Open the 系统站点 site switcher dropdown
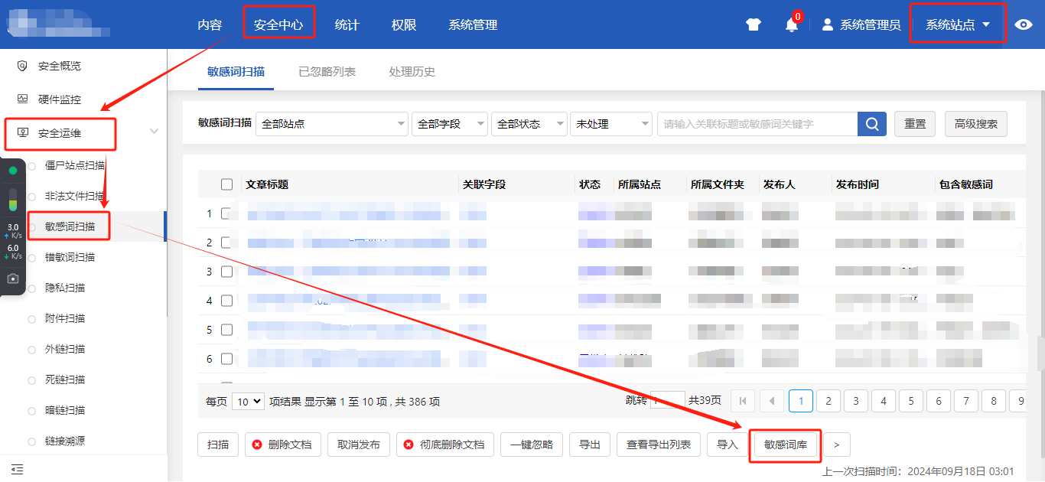The width and height of the screenshot is (1045, 482). pos(957,24)
